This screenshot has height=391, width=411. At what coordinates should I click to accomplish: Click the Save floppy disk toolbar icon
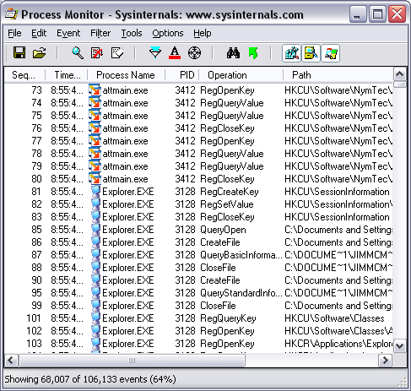click(19, 52)
